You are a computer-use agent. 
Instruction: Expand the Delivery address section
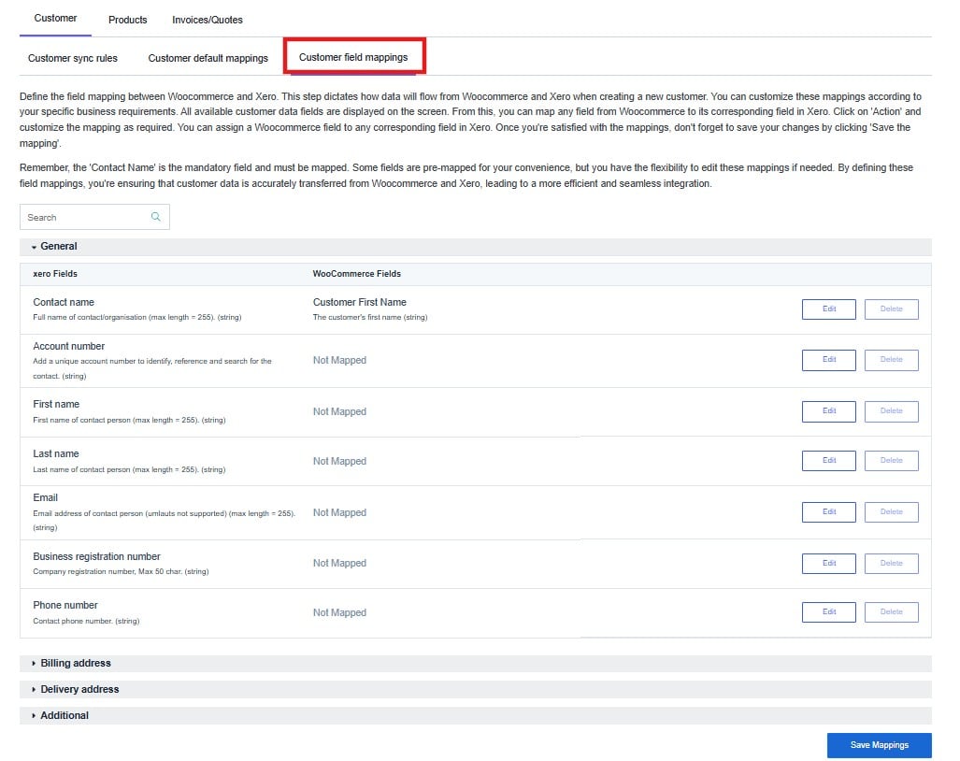(475, 689)
